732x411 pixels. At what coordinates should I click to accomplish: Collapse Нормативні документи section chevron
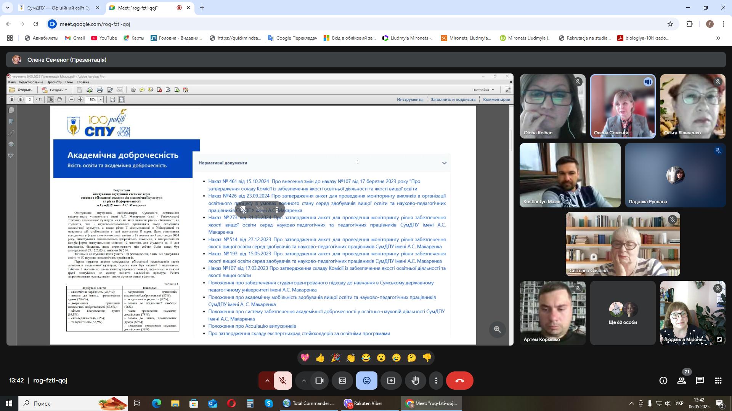pyautogui.click(x=444, y=163)
